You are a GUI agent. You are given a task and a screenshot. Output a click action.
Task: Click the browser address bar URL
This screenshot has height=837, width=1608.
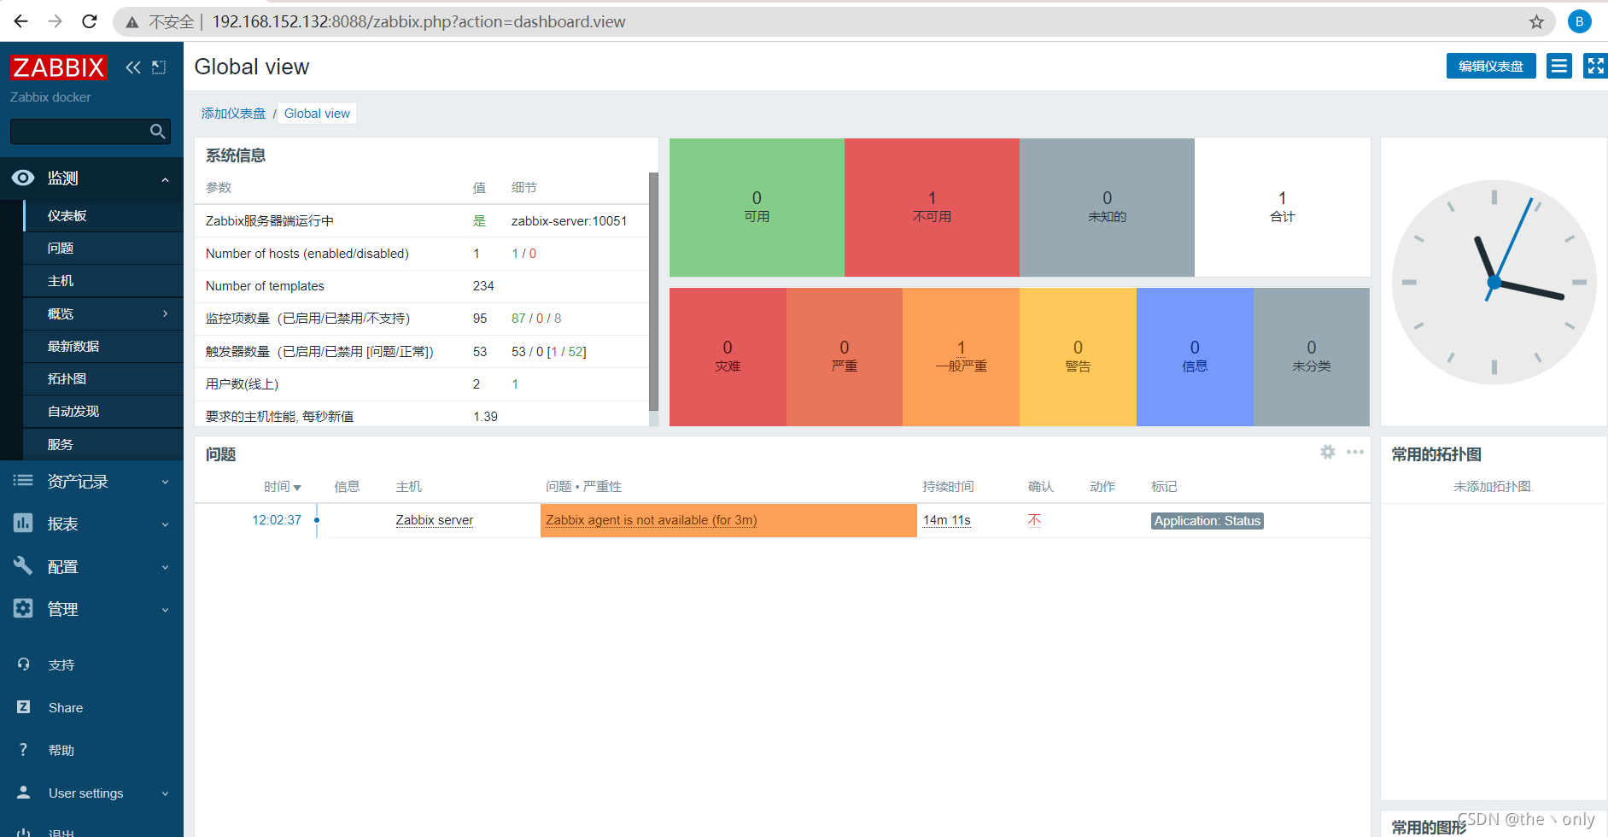pos(418,22)
